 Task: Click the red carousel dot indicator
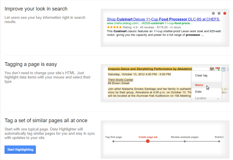pyautogui.click(x=225, y=13)
